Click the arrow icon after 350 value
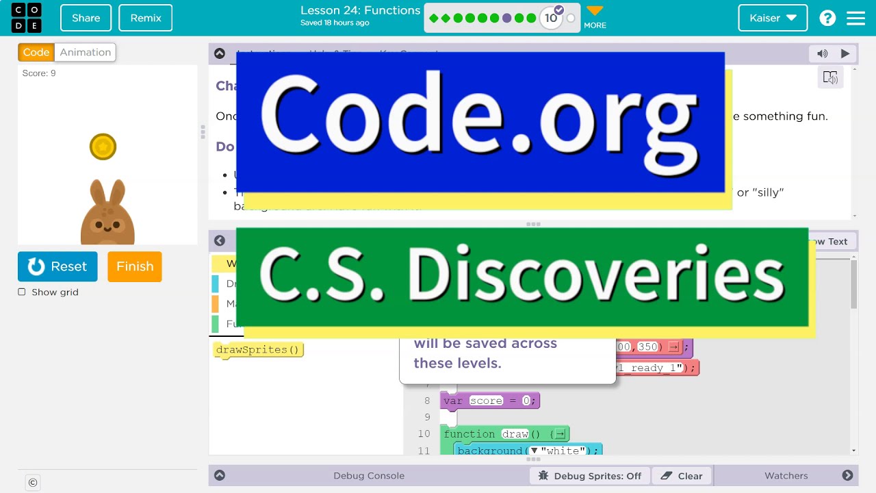 pos(673,347)
